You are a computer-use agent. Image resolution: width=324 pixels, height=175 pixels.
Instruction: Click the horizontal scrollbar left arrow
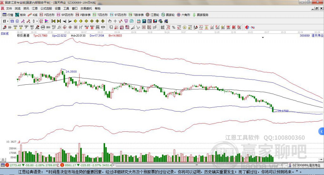(114, 165)
